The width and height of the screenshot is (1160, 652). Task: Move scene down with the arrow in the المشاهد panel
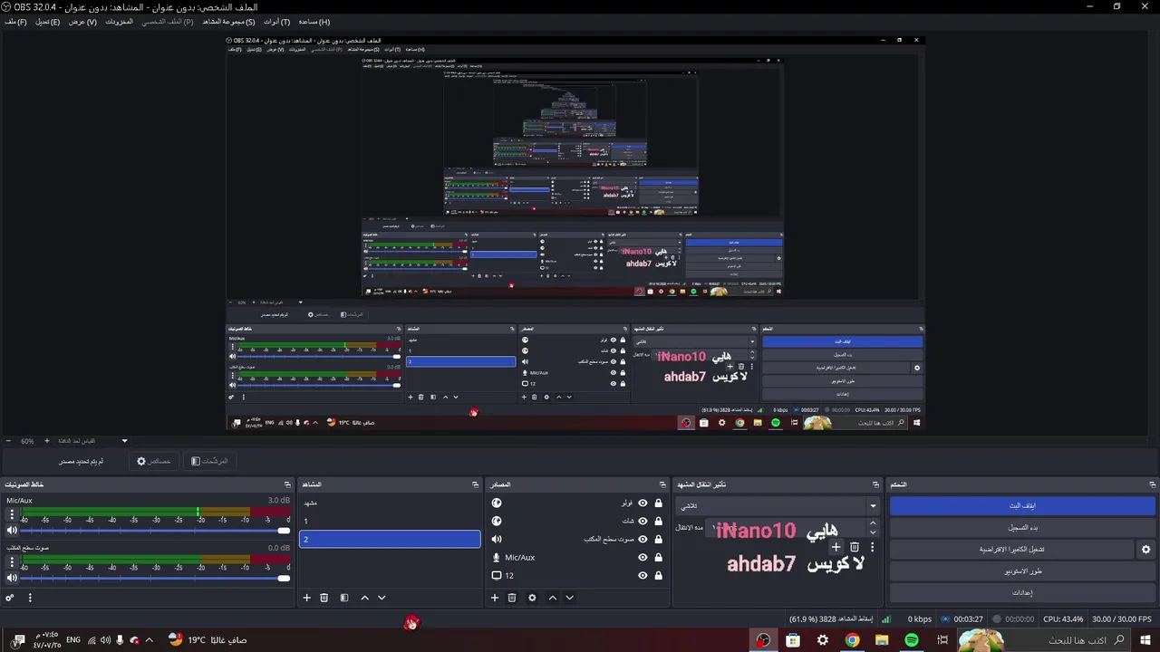click(382, 598)
